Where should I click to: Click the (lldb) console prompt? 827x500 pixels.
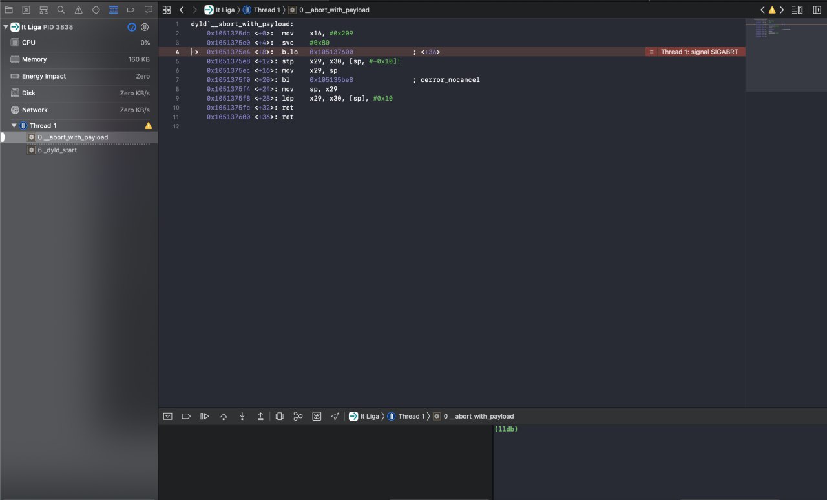[x=506, y=429]
